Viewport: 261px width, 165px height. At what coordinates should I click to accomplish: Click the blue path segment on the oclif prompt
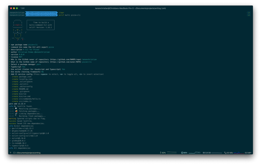pos(42,15)
